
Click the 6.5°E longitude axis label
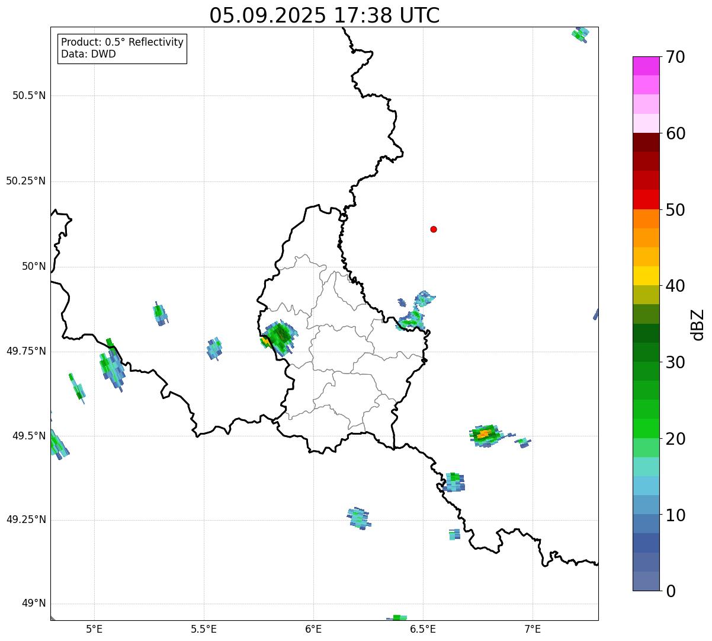tap(423, 629)
